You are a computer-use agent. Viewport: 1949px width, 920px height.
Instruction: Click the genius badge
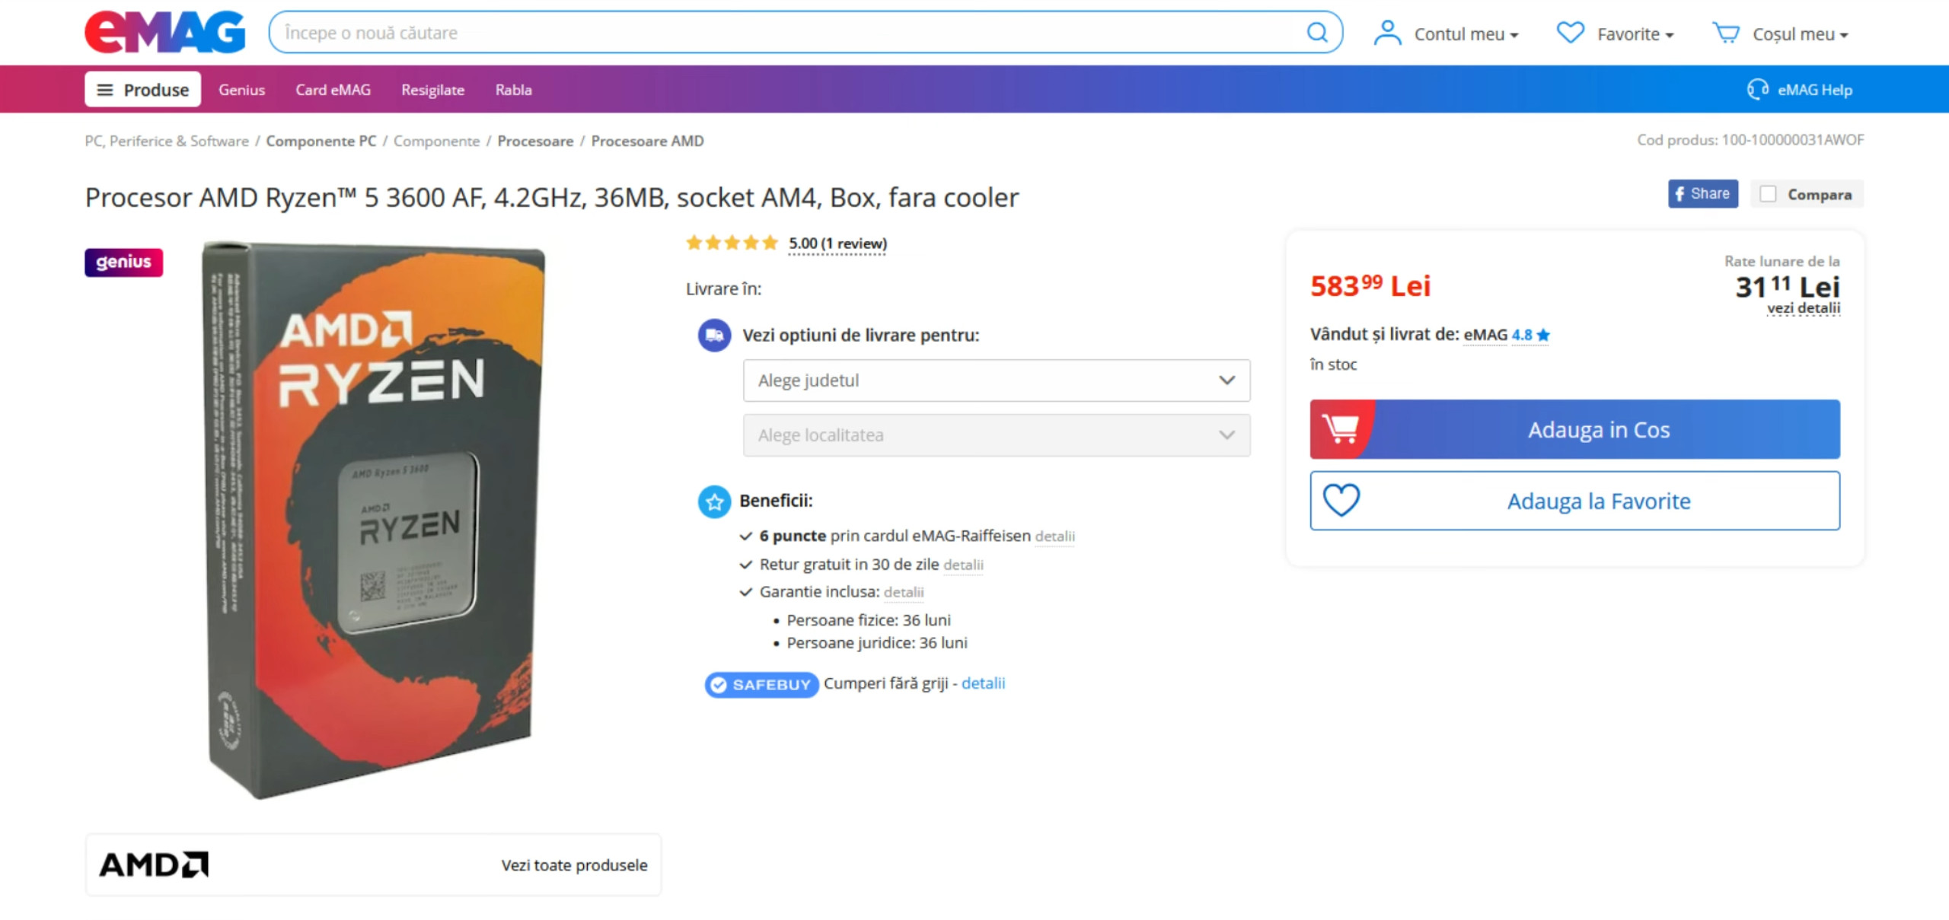tap(123, 263)
